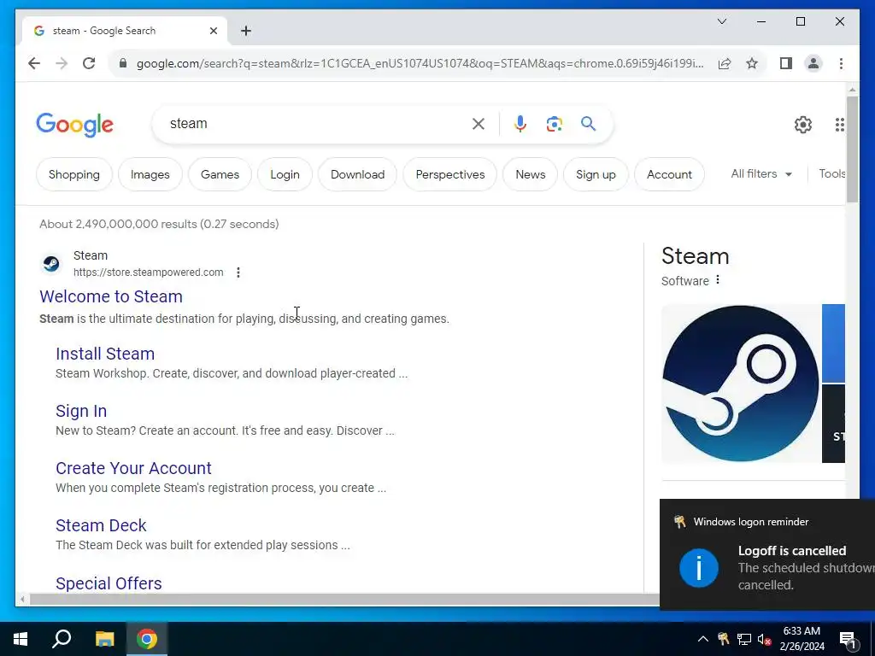The width and height of the screenshot is (875, 656).
Task: Click the 'Steam' knowledge panel title
Action: 695,256
